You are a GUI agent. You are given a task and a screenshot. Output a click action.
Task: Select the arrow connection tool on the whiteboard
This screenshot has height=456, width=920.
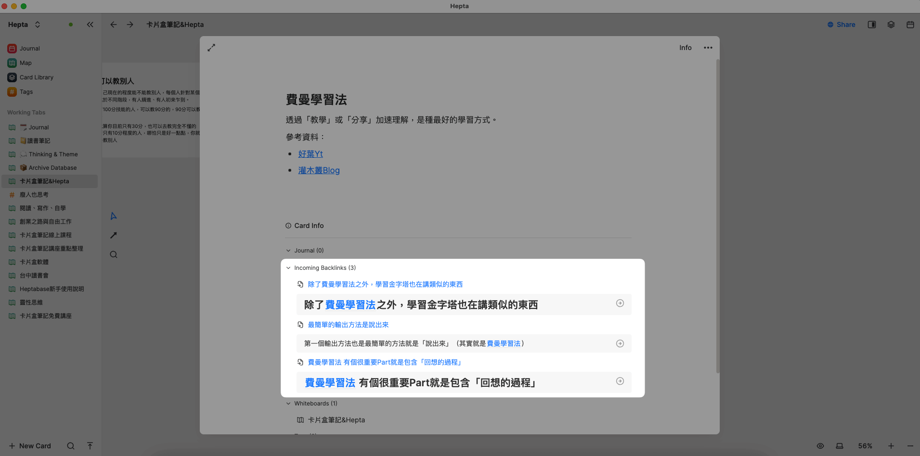113,235
